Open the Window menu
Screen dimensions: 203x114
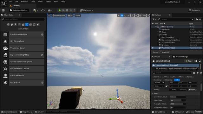pyautogui.click(x=24, y=2)
